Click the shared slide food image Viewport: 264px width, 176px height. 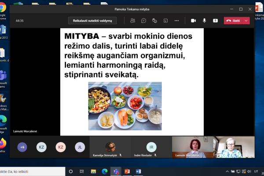[x=125, y=106]
